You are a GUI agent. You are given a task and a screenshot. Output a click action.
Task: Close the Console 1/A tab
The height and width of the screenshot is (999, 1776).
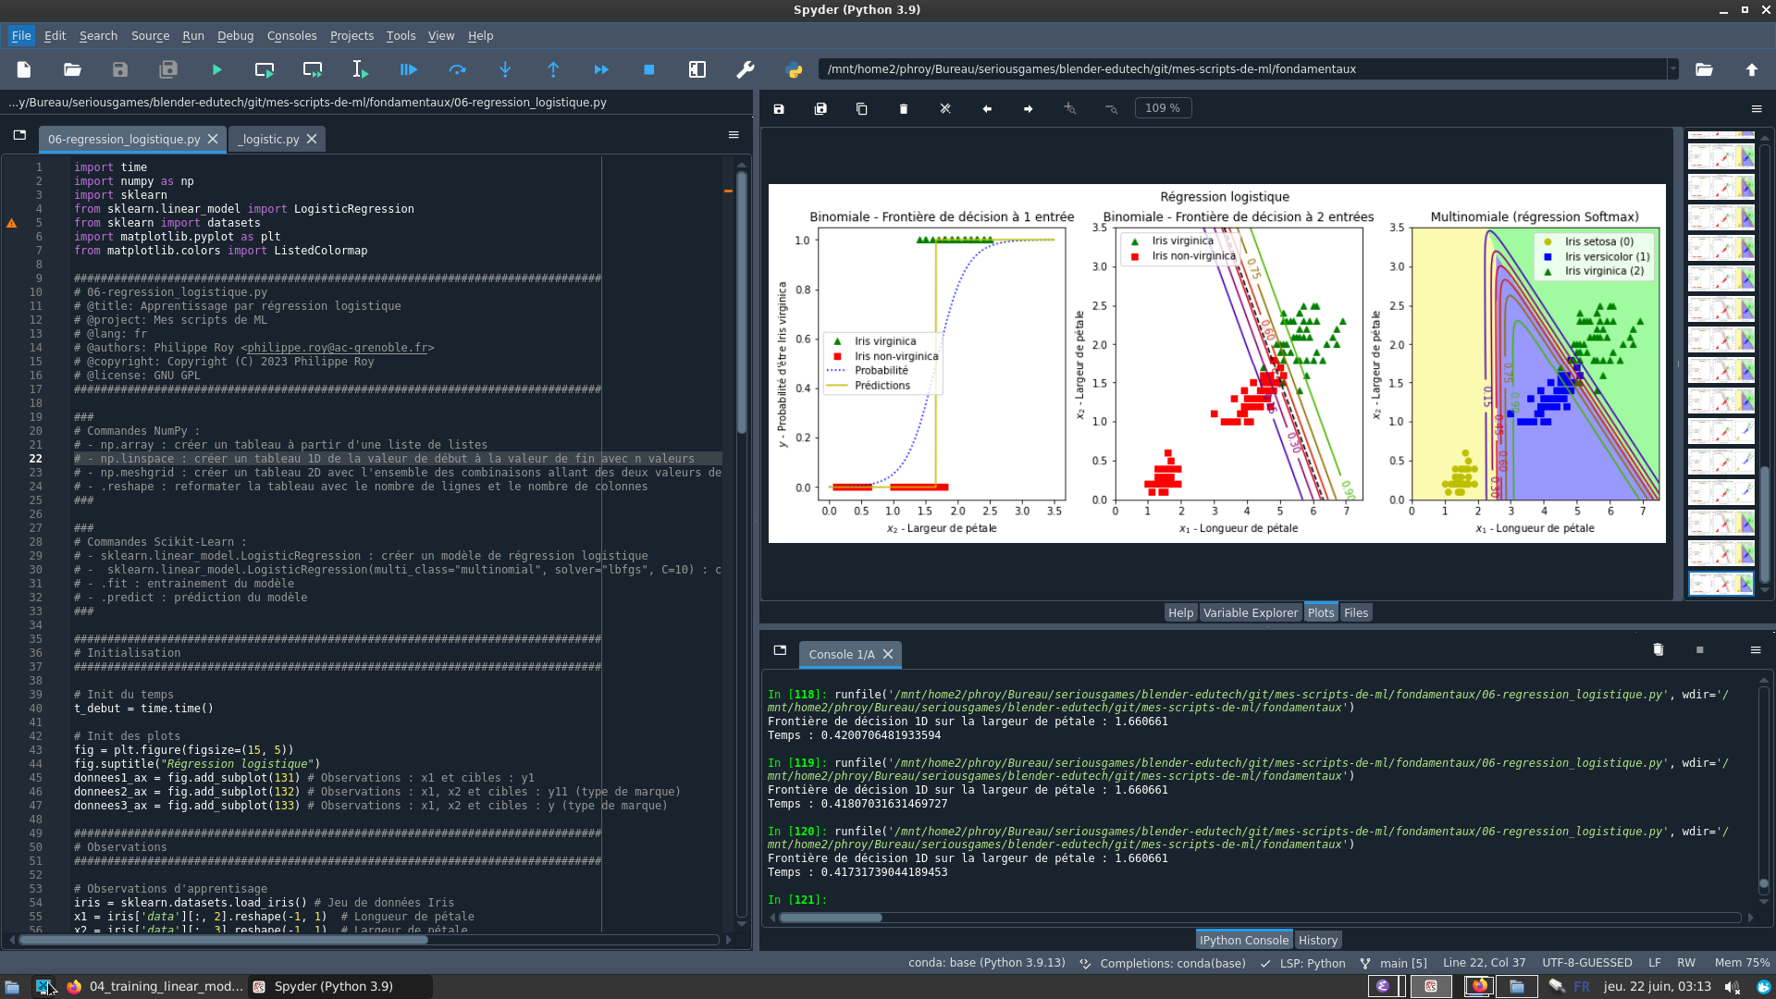pyautogui.click(x=888, y=655)
